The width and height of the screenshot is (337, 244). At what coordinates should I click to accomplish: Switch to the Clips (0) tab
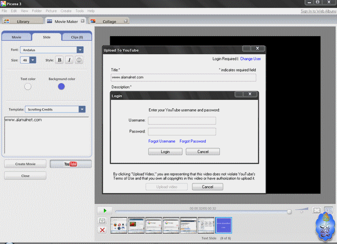(76, 37)
